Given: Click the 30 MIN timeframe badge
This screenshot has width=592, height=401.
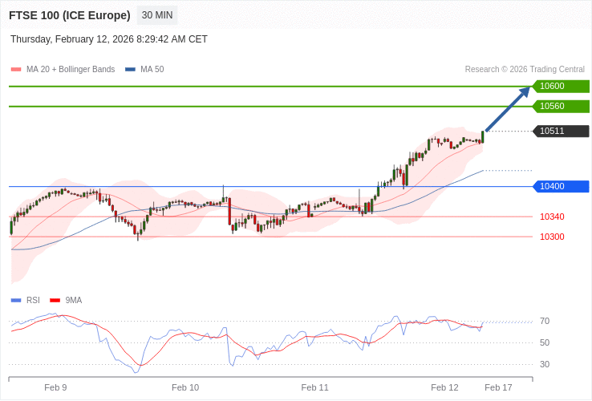Looking at the screenshot, I should 157,15.
